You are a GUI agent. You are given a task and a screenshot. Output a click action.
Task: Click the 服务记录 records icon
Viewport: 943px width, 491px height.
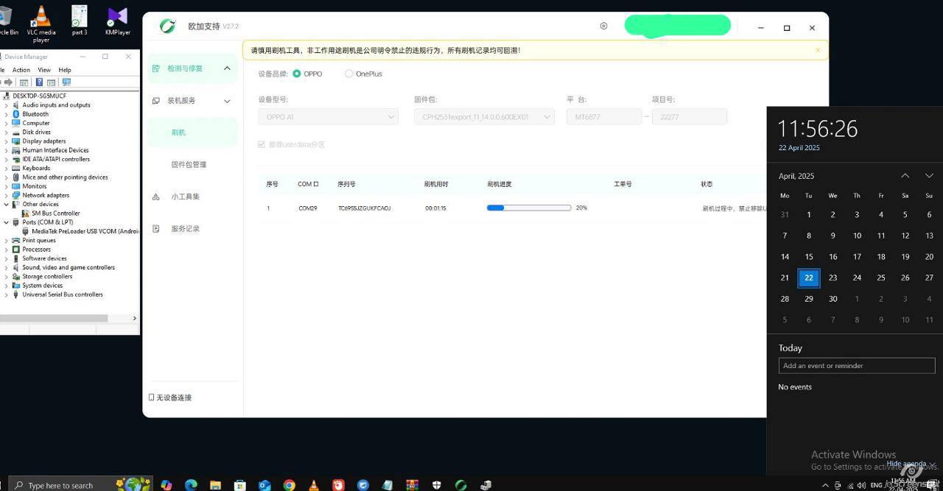tap(155, 229)
